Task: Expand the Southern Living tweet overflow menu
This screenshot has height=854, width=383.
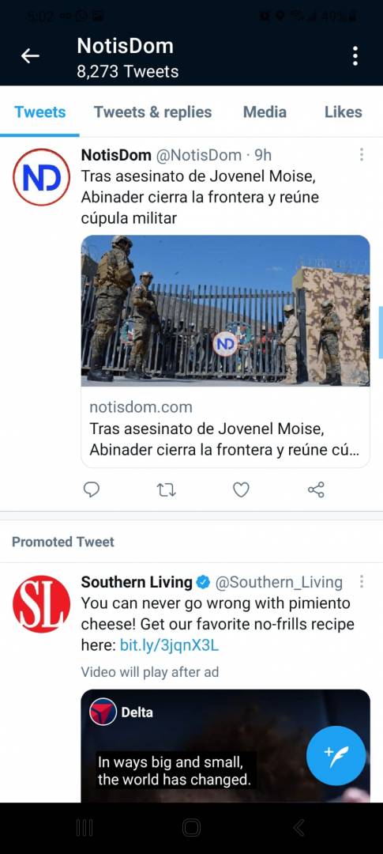Action: pos(361,582)
